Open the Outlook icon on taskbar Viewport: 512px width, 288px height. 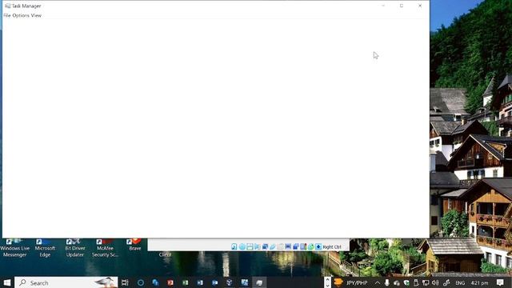pyautogui.click(x=215, y=282)
